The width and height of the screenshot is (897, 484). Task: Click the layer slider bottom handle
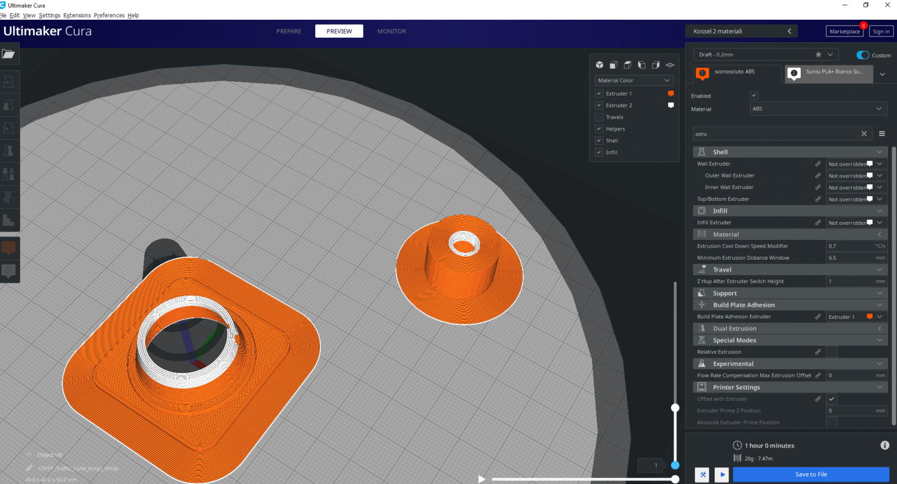click(x=675, y=465)
